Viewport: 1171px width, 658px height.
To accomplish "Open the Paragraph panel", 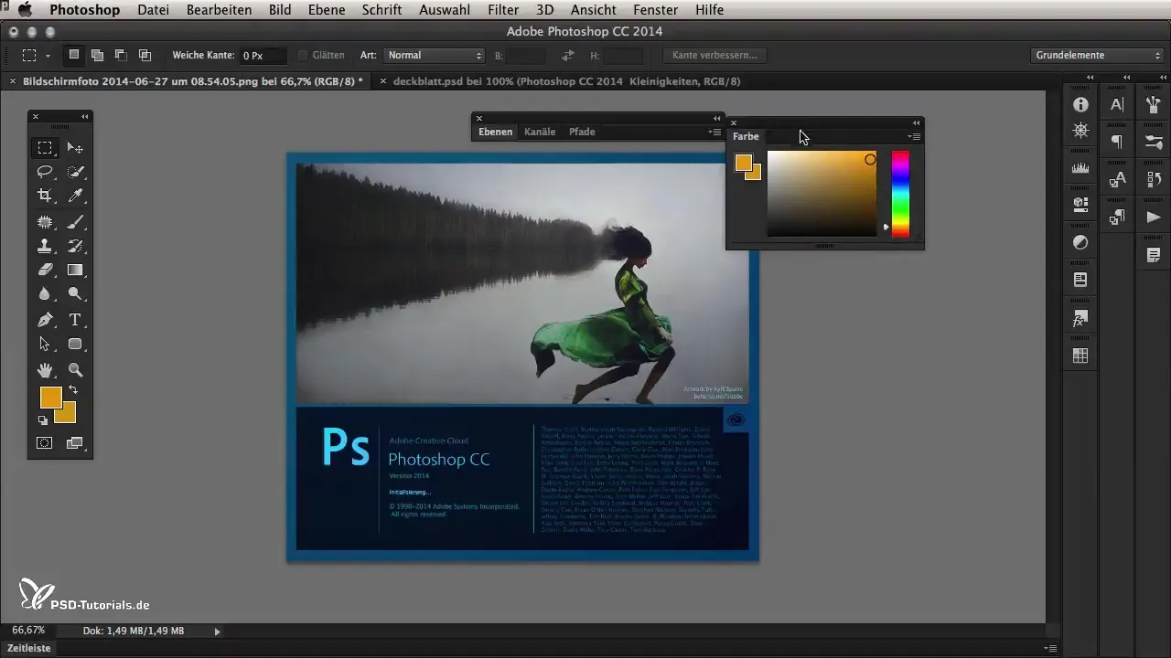I will point(1117,142).
